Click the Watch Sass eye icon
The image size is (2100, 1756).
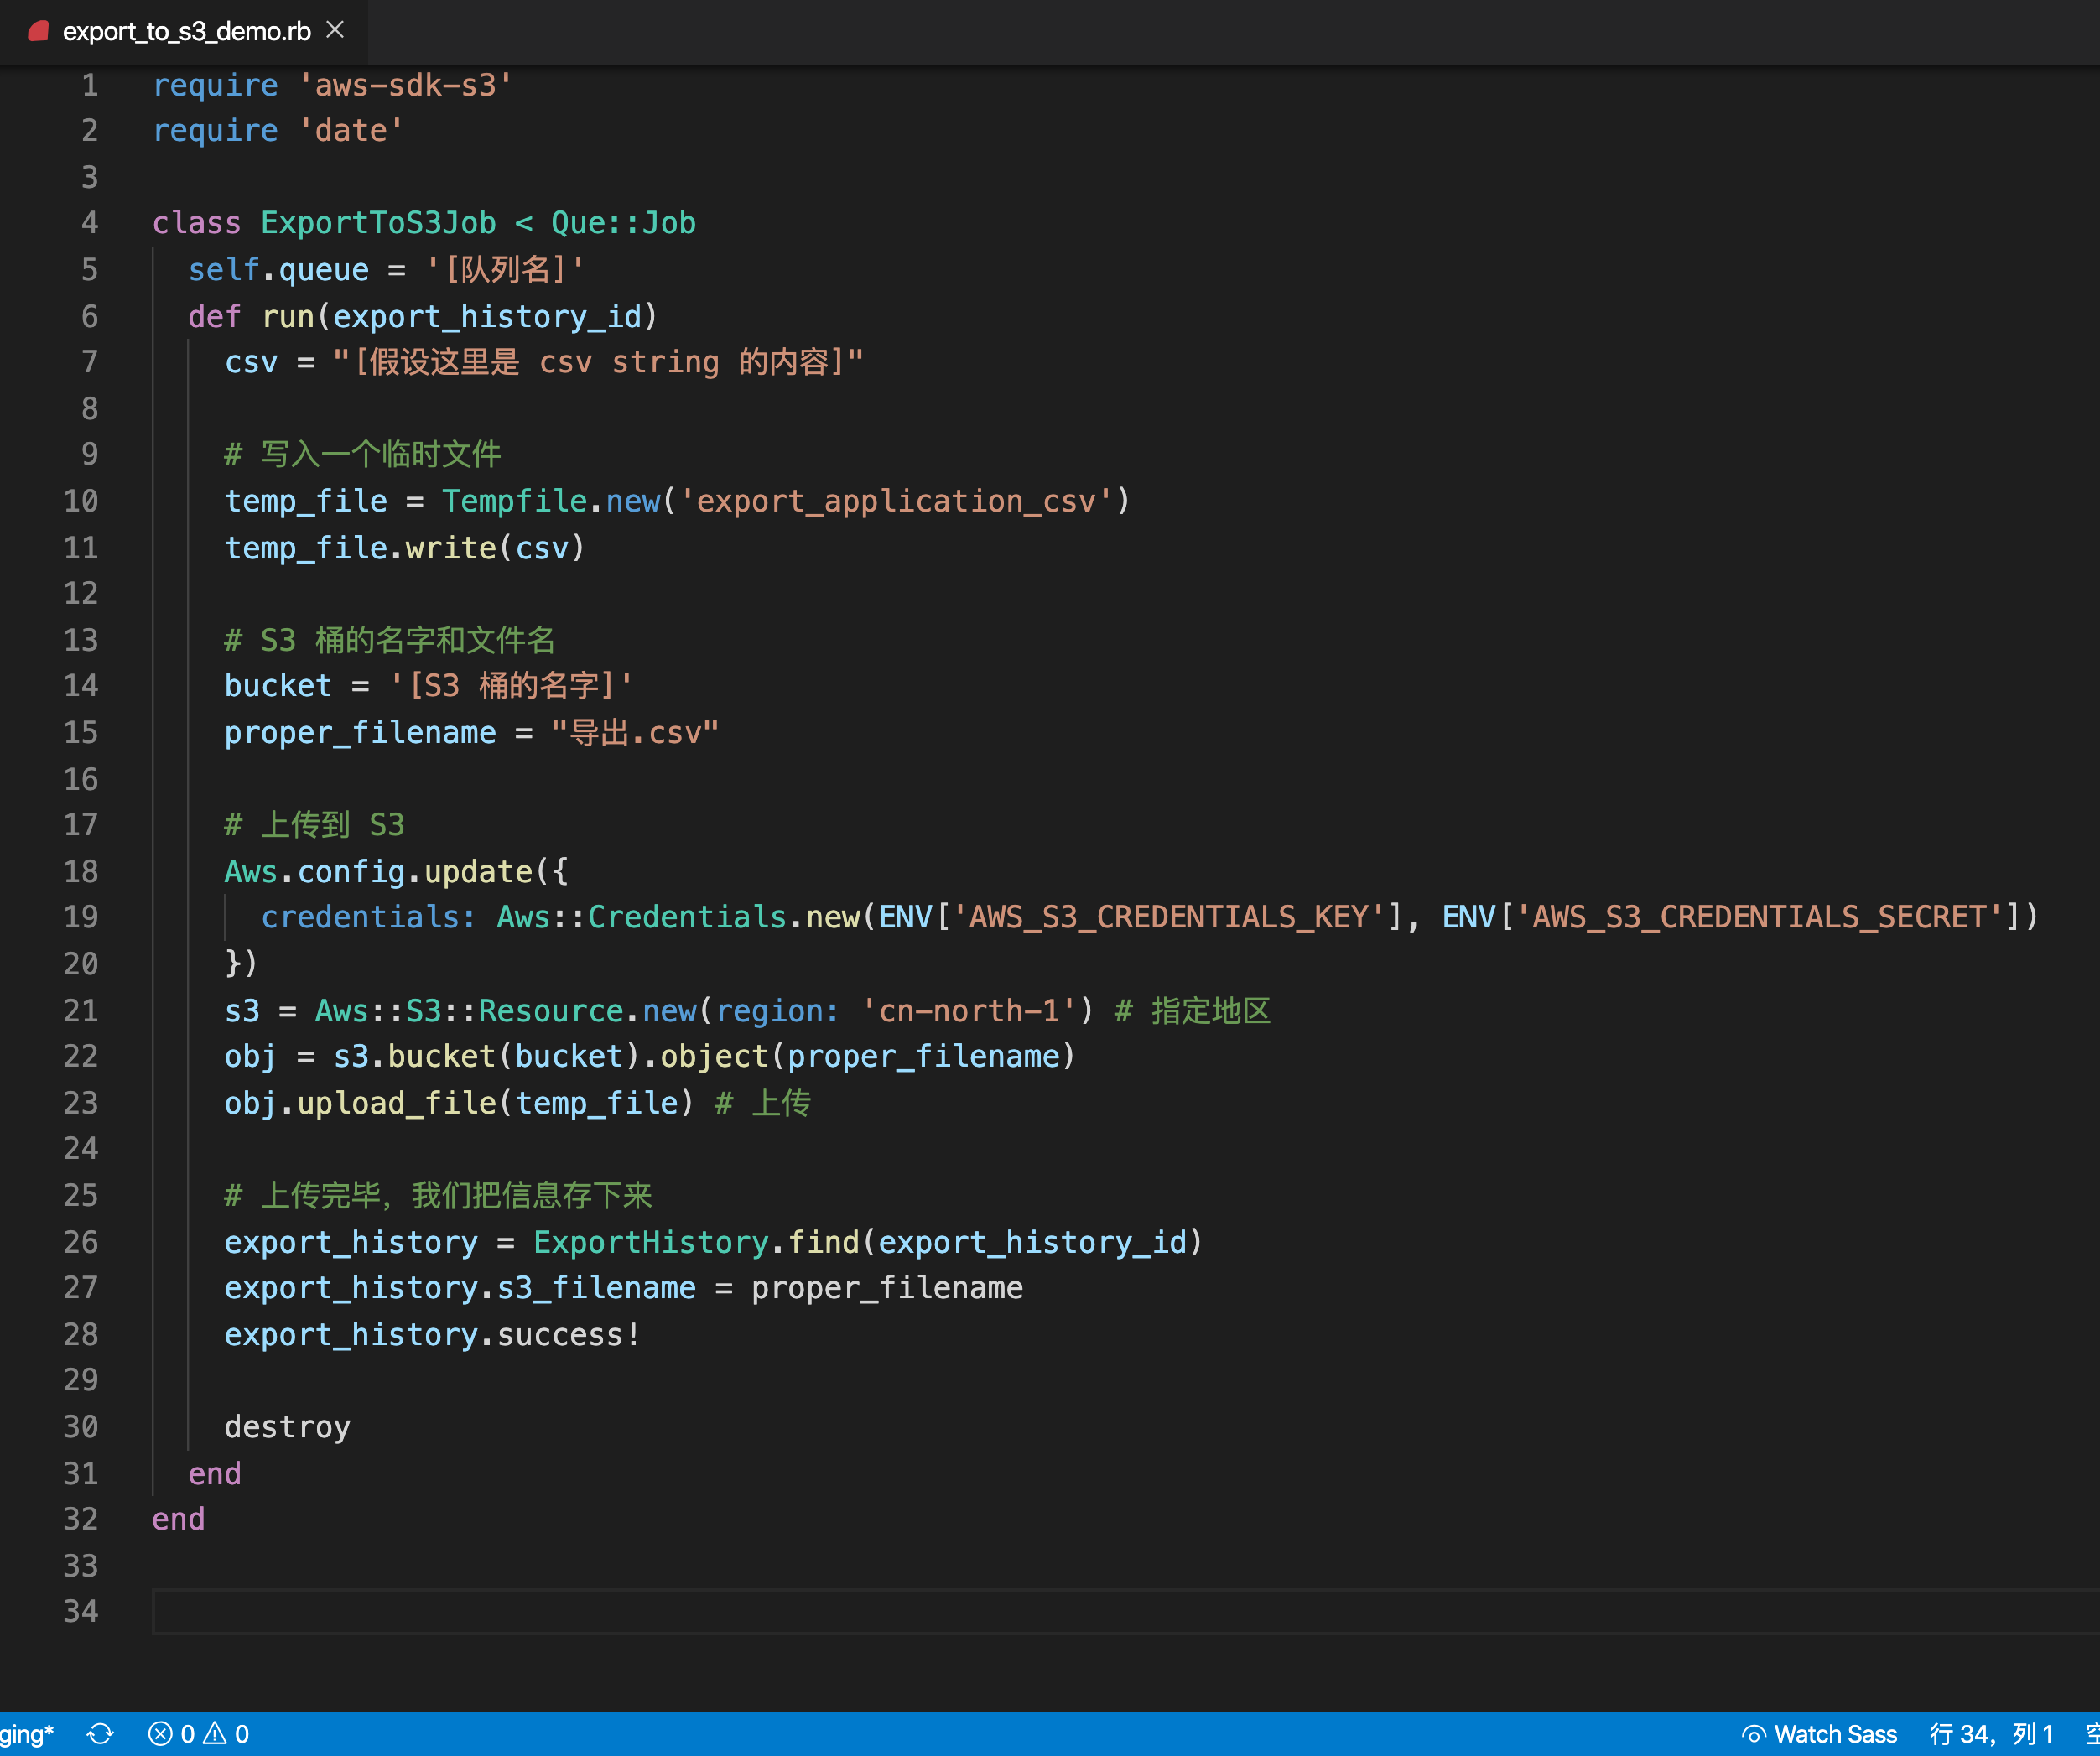pyautogui.click(x=1753, y=1734)
